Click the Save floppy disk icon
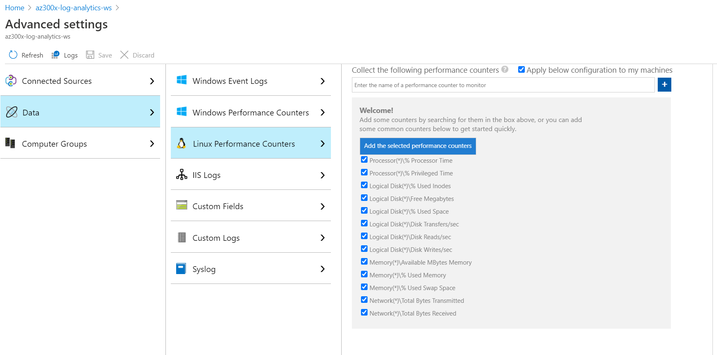This screenshot has height=355, width=717. click(90, 55)
